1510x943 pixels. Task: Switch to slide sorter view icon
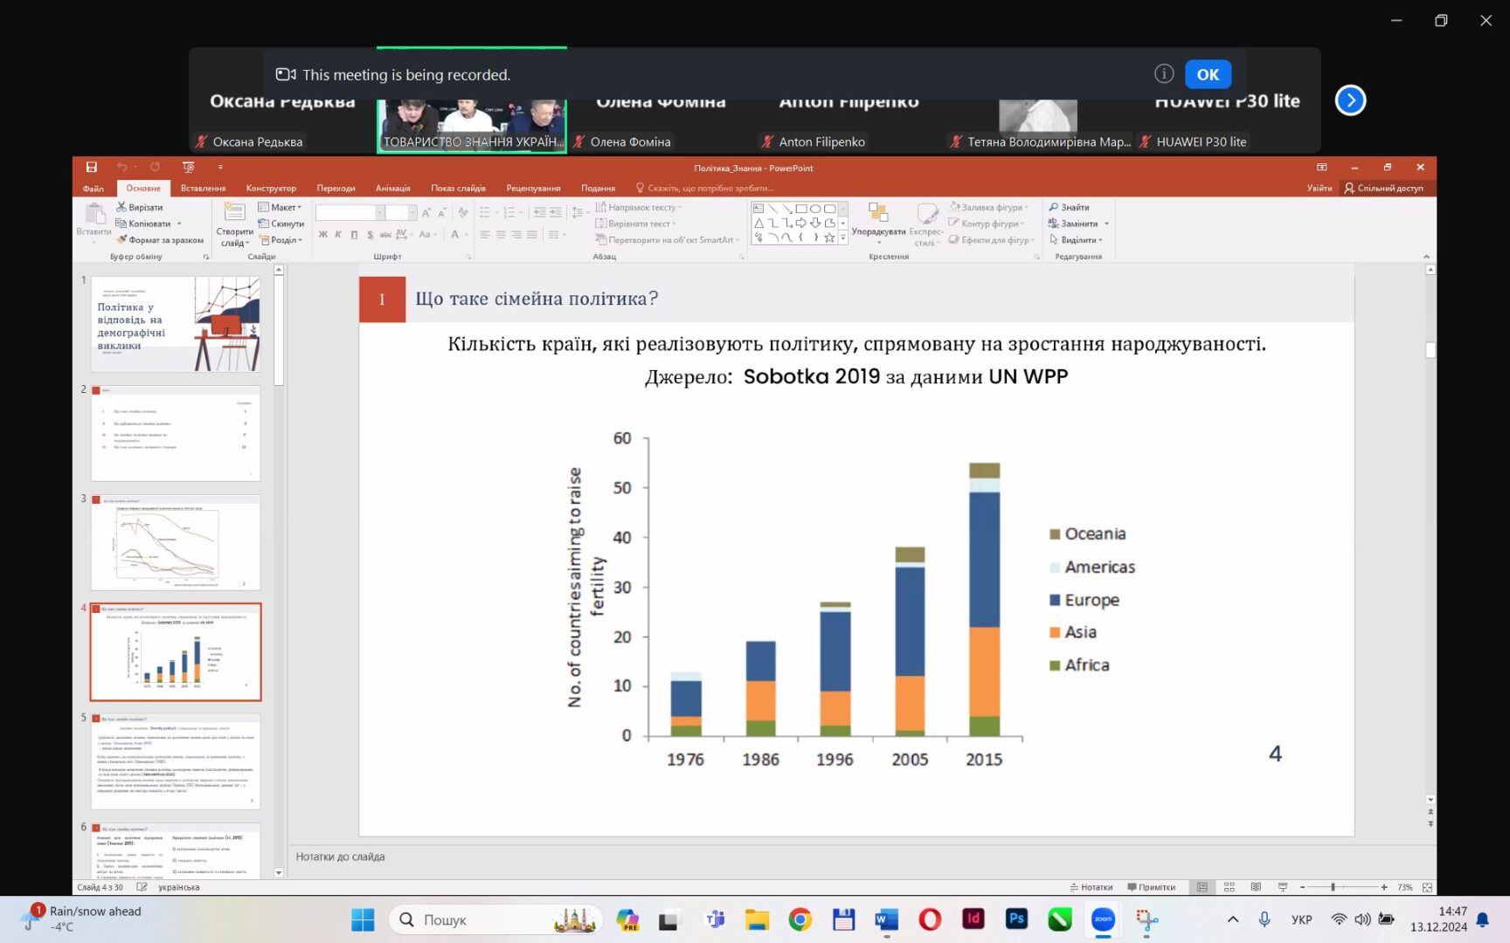(x=1229, y=887)
